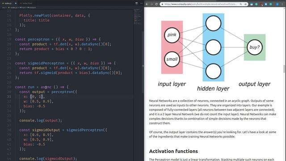
Task: Close the index.js editor tab
Action: click(16, 3)
